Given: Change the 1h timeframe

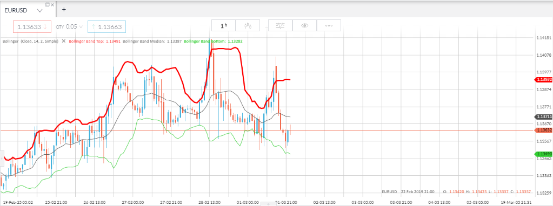Looking at the screenshot, I should (x=224, y=25).
